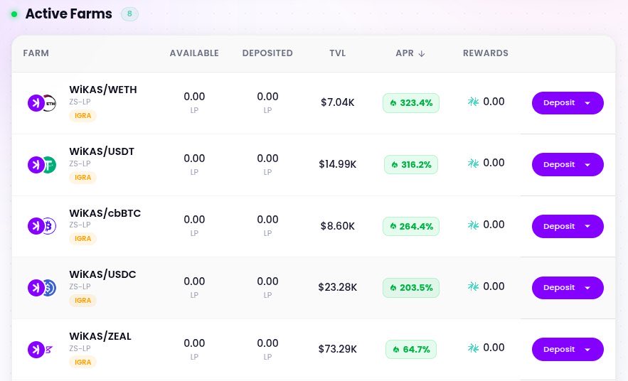Click rewards 0.00 value in WiKAS/USDC row

[494, 286]
